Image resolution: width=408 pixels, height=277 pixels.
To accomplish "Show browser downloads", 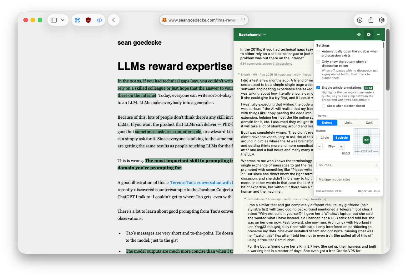I will pos(360,20).
